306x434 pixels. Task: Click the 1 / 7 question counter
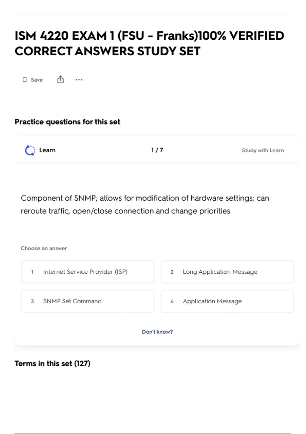(x=157, y=150)
